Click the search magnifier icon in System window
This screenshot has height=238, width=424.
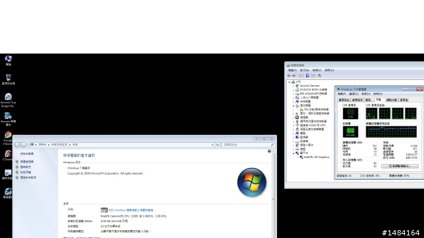(272, 145)
